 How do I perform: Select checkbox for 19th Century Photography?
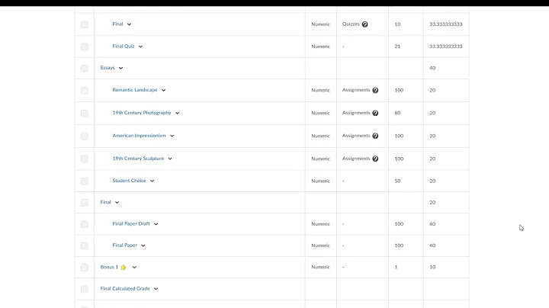(85, 114)
